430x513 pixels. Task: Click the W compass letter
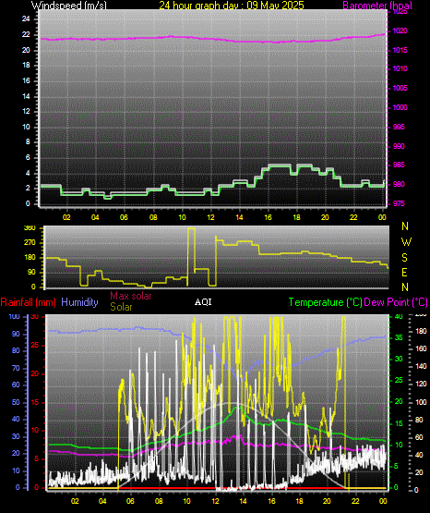coord(406,242)
